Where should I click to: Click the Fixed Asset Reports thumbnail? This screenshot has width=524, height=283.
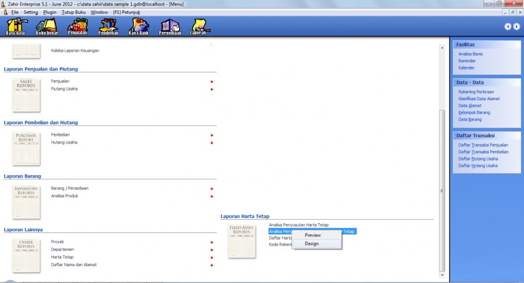pyautogui.click(x=242, y=241)
